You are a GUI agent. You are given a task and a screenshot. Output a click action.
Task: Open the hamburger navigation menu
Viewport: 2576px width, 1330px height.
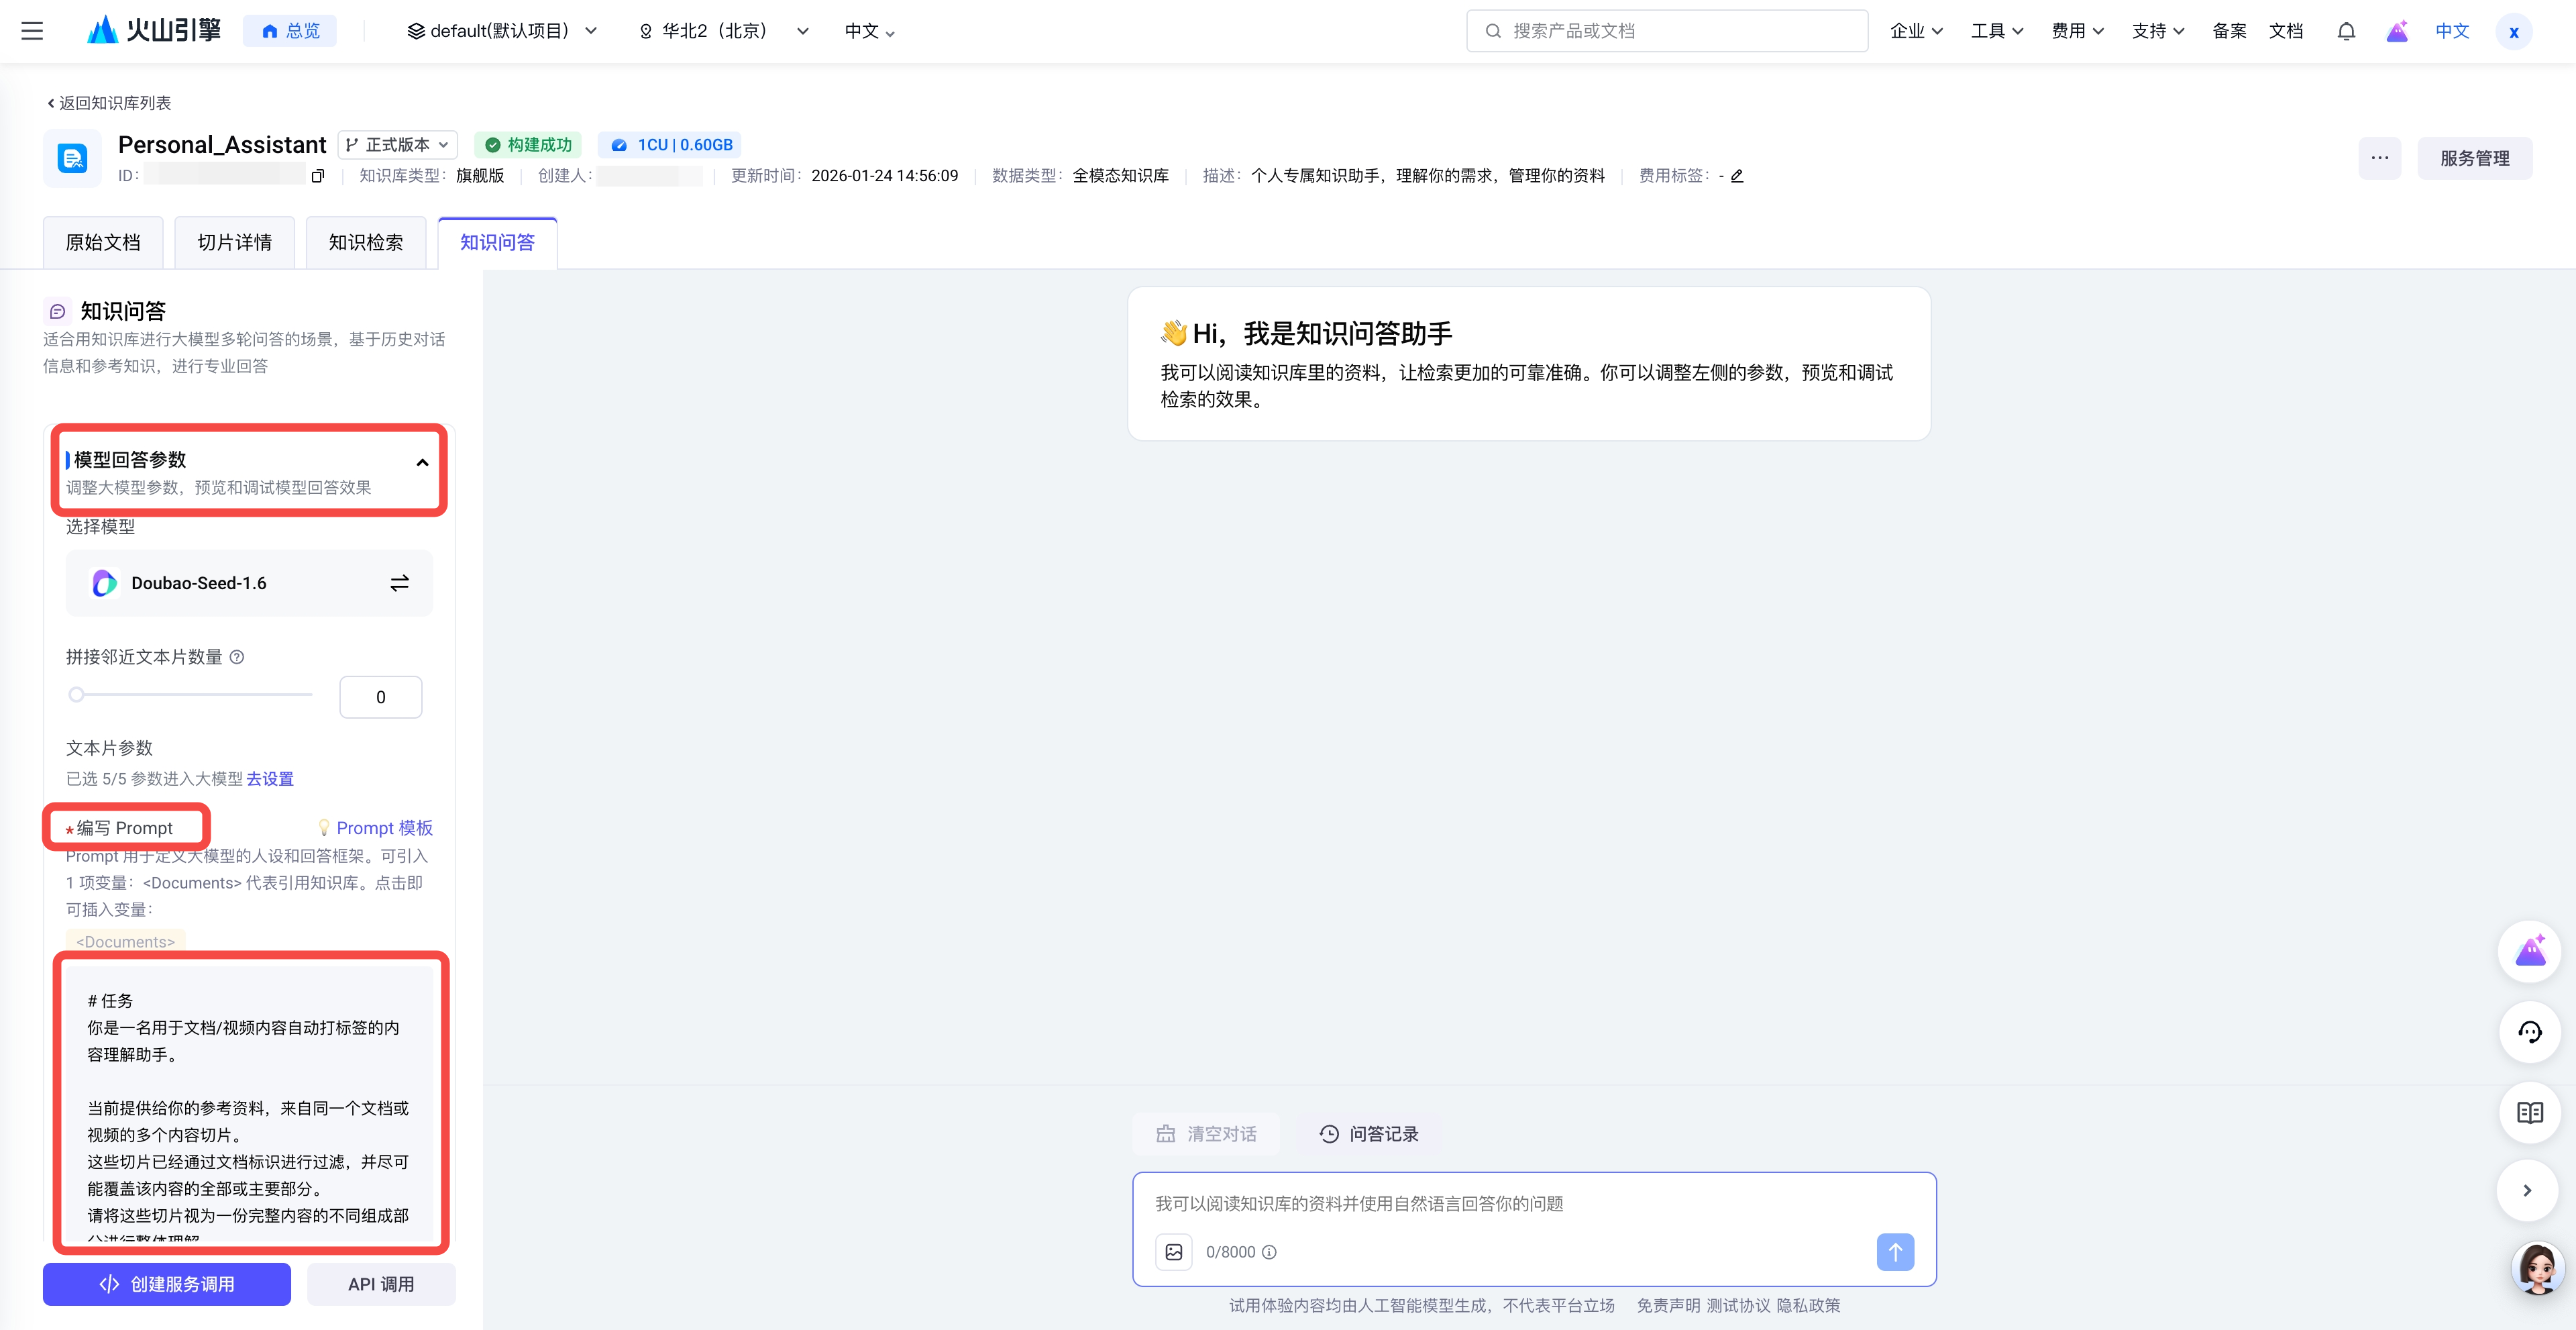(32, 31)
